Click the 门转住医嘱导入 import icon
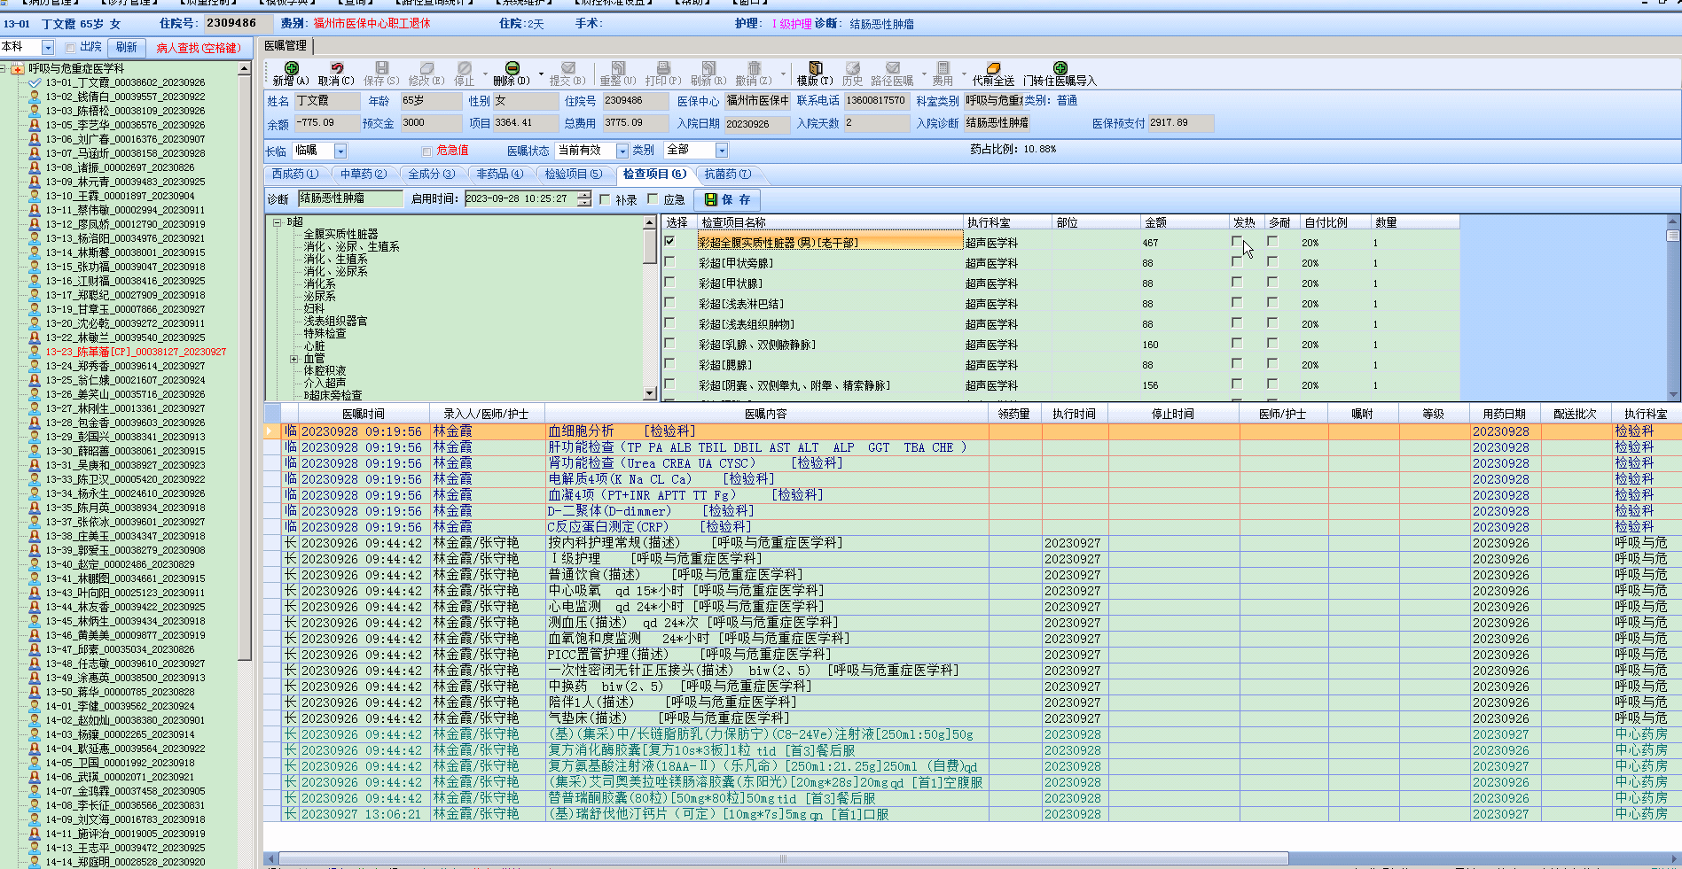Viewport: 1682px width, 869px height. point(1060,68)
